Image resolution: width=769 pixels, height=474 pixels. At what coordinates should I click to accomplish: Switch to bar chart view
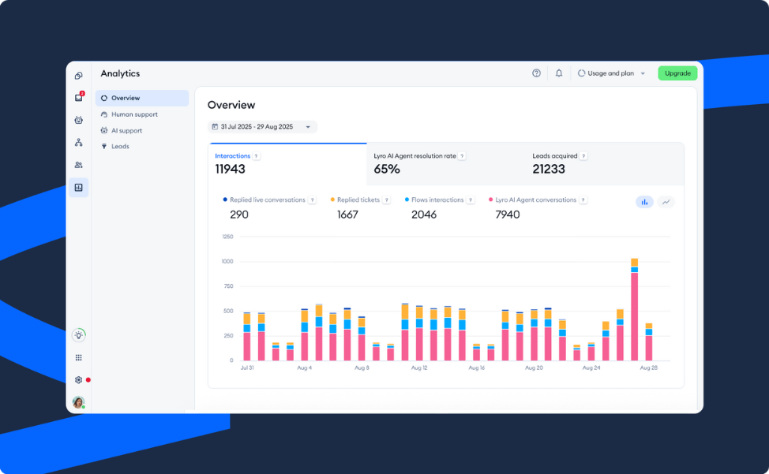click(644, 202)
